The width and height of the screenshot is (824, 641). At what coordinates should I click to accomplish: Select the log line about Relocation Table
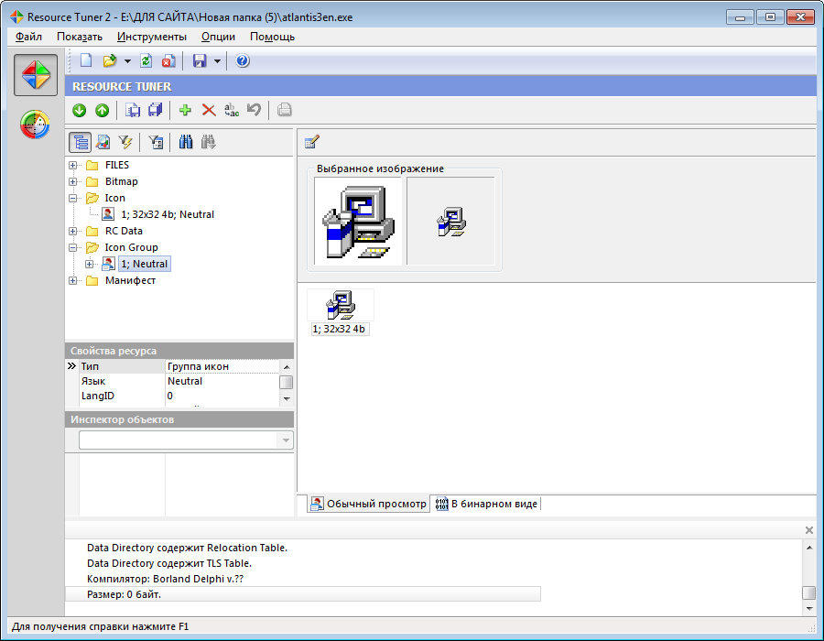(187, 548)
